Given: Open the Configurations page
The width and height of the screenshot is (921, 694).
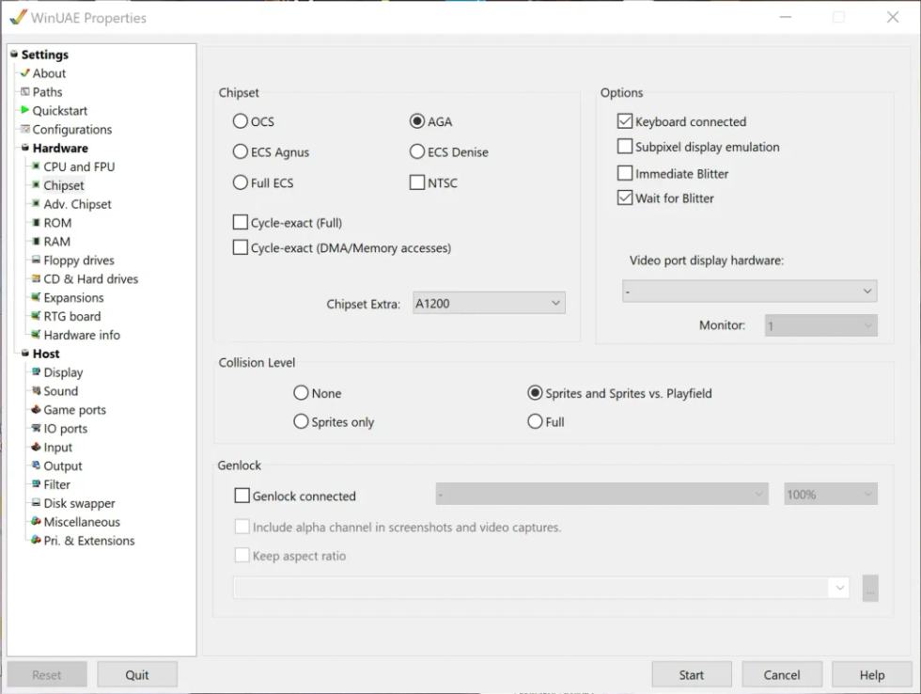Looking at the screenshot, I should (x=71, y=129).
